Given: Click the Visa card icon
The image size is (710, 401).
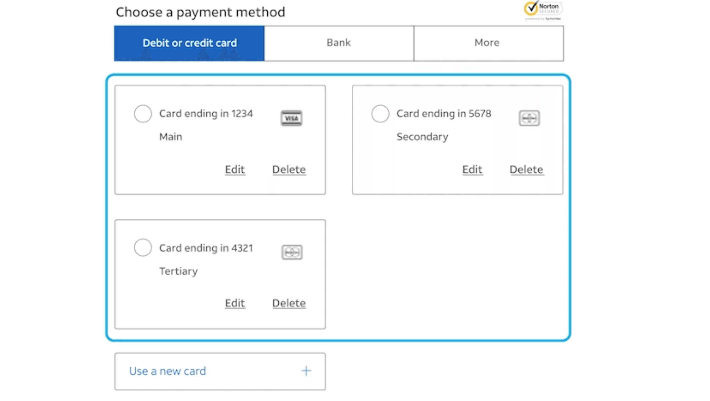Looking at the screenshot, I should click(x=291, y=118).
